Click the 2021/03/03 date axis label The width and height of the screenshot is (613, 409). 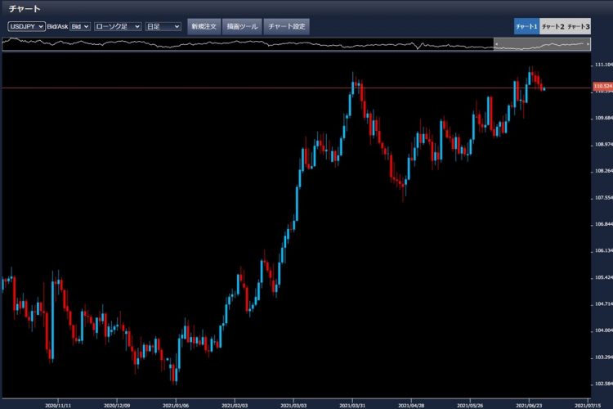point(293,406)
